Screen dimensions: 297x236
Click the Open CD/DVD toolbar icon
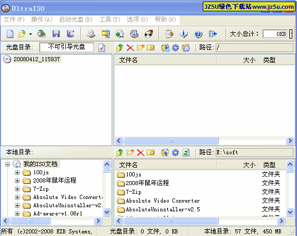click(x=42, y=34)
